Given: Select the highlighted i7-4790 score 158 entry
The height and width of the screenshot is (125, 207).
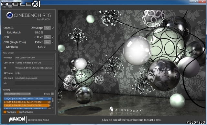Looking at the screenshot, I should [x=27, y=106].
